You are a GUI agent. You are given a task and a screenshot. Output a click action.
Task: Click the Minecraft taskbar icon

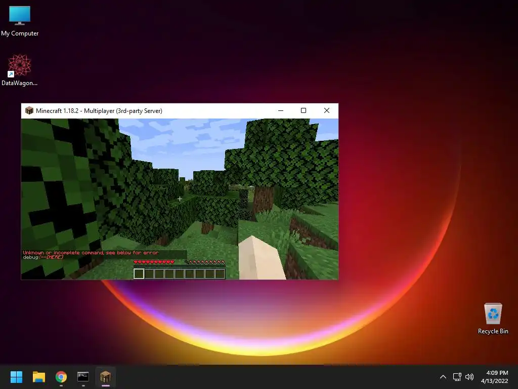click(105, 377)
